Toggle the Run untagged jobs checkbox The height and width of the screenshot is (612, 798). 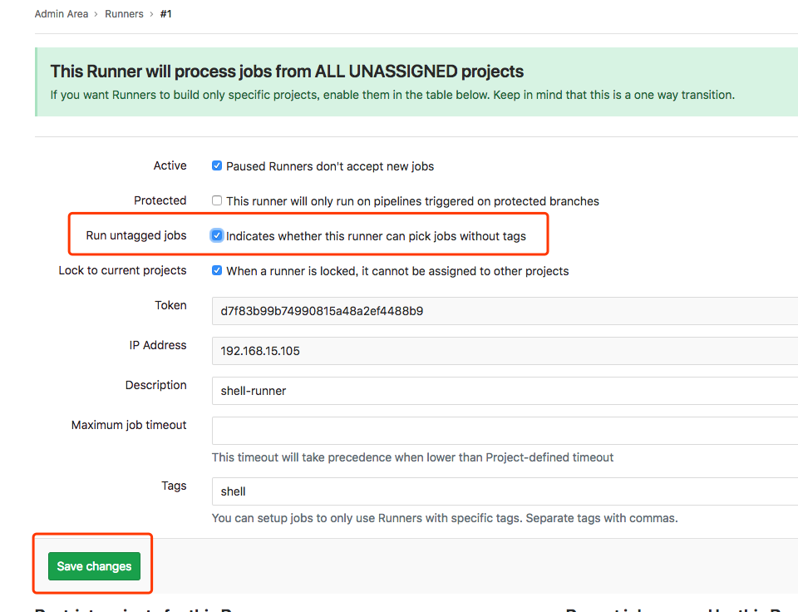[217, 236]
